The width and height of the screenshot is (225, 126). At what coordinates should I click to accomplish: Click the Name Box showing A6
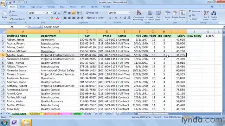tap(14, 27)
